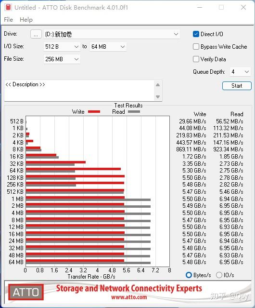Click the write value 5.30 GB/s

tap(194, 170)
